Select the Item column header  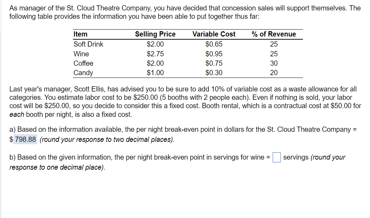81,34
